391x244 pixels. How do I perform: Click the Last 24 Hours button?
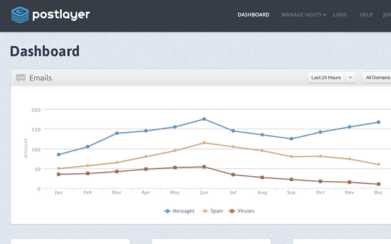pyautogui.click(x=326, y=78)
